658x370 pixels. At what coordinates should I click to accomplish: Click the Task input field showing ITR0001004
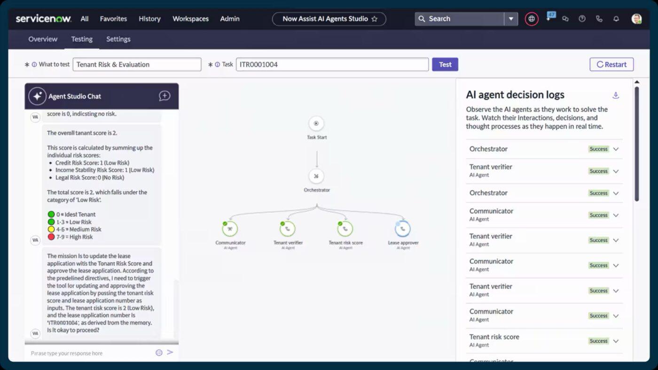click(332, 64)
